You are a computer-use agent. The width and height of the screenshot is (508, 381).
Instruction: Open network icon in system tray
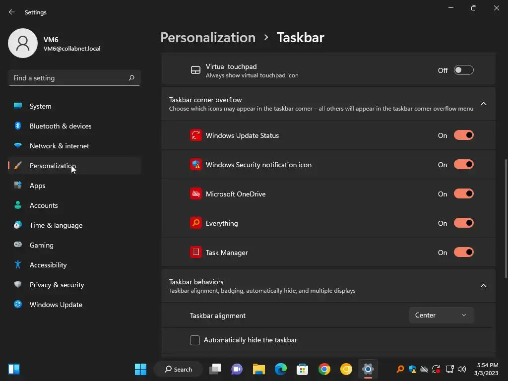449,369
